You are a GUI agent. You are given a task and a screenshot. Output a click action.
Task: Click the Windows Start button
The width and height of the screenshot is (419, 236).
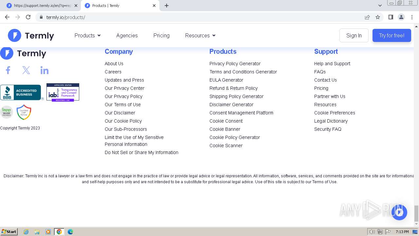(9, 231)
